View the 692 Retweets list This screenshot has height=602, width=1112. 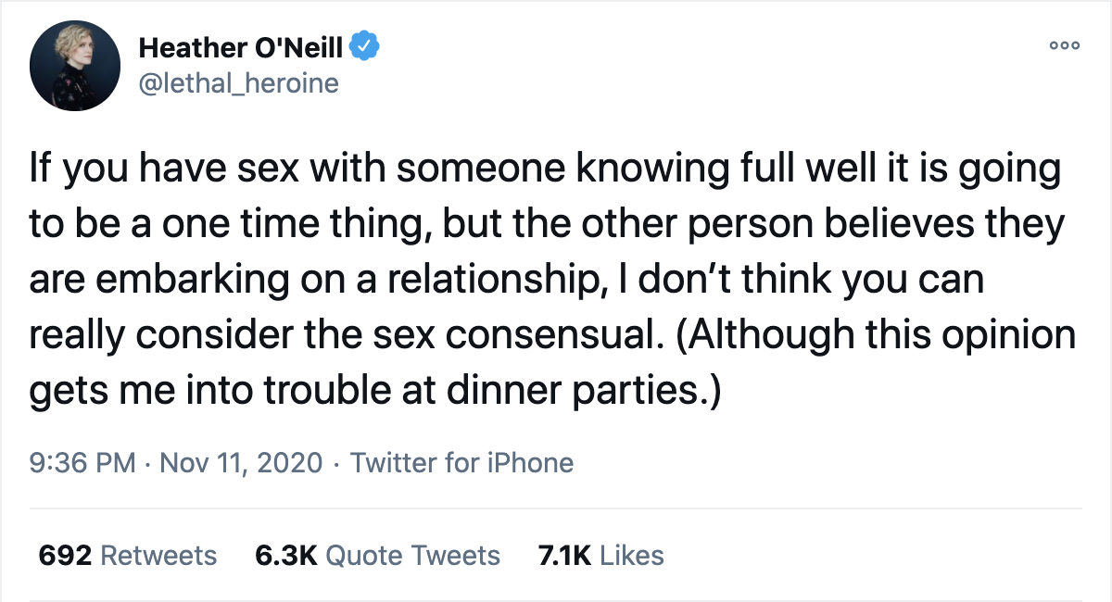tap(127, 556)
